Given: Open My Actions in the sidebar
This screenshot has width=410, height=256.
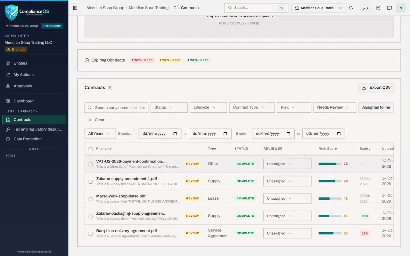Looking at the screenshot, I should tap(34, 75).
